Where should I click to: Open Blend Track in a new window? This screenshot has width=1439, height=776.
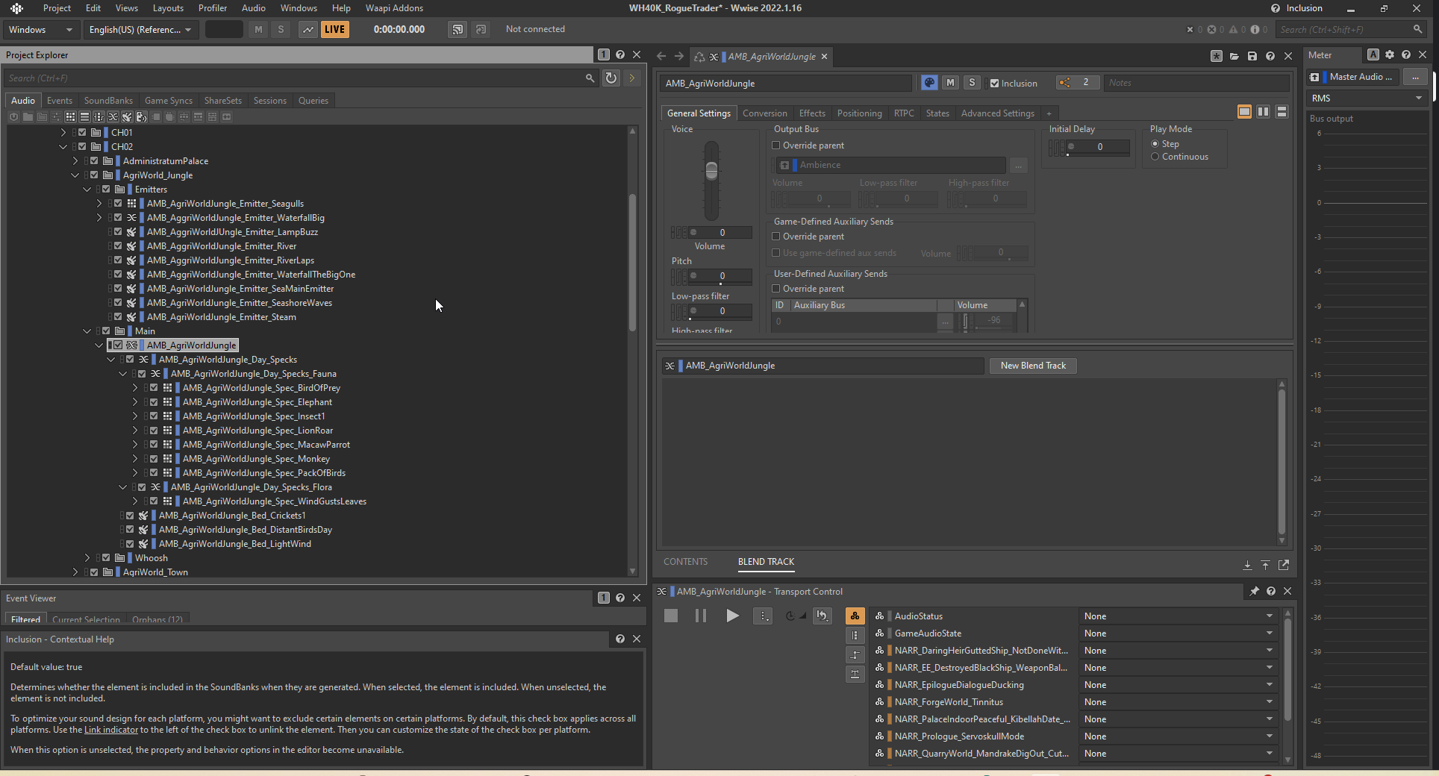[1284, 565]
